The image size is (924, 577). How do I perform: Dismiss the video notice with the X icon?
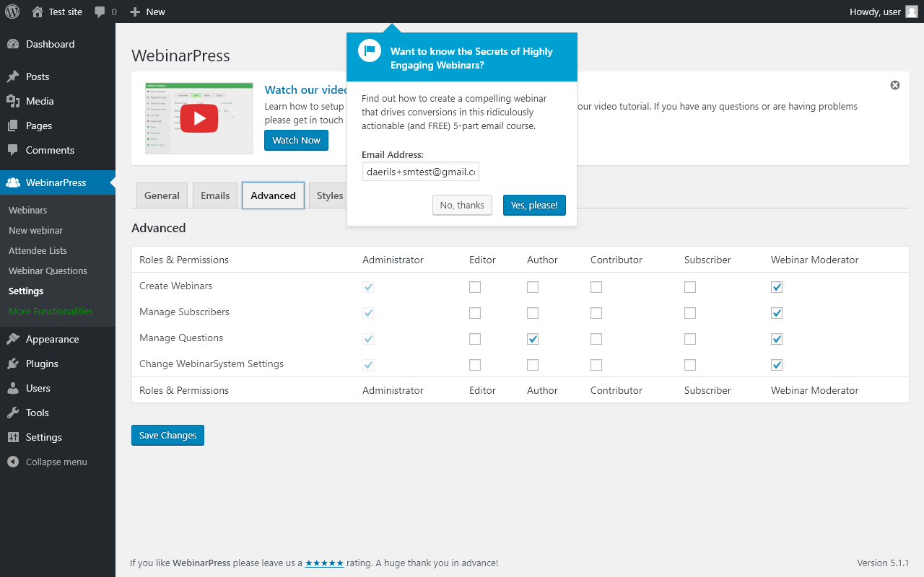pyautogui.click(x=895, y=85)
